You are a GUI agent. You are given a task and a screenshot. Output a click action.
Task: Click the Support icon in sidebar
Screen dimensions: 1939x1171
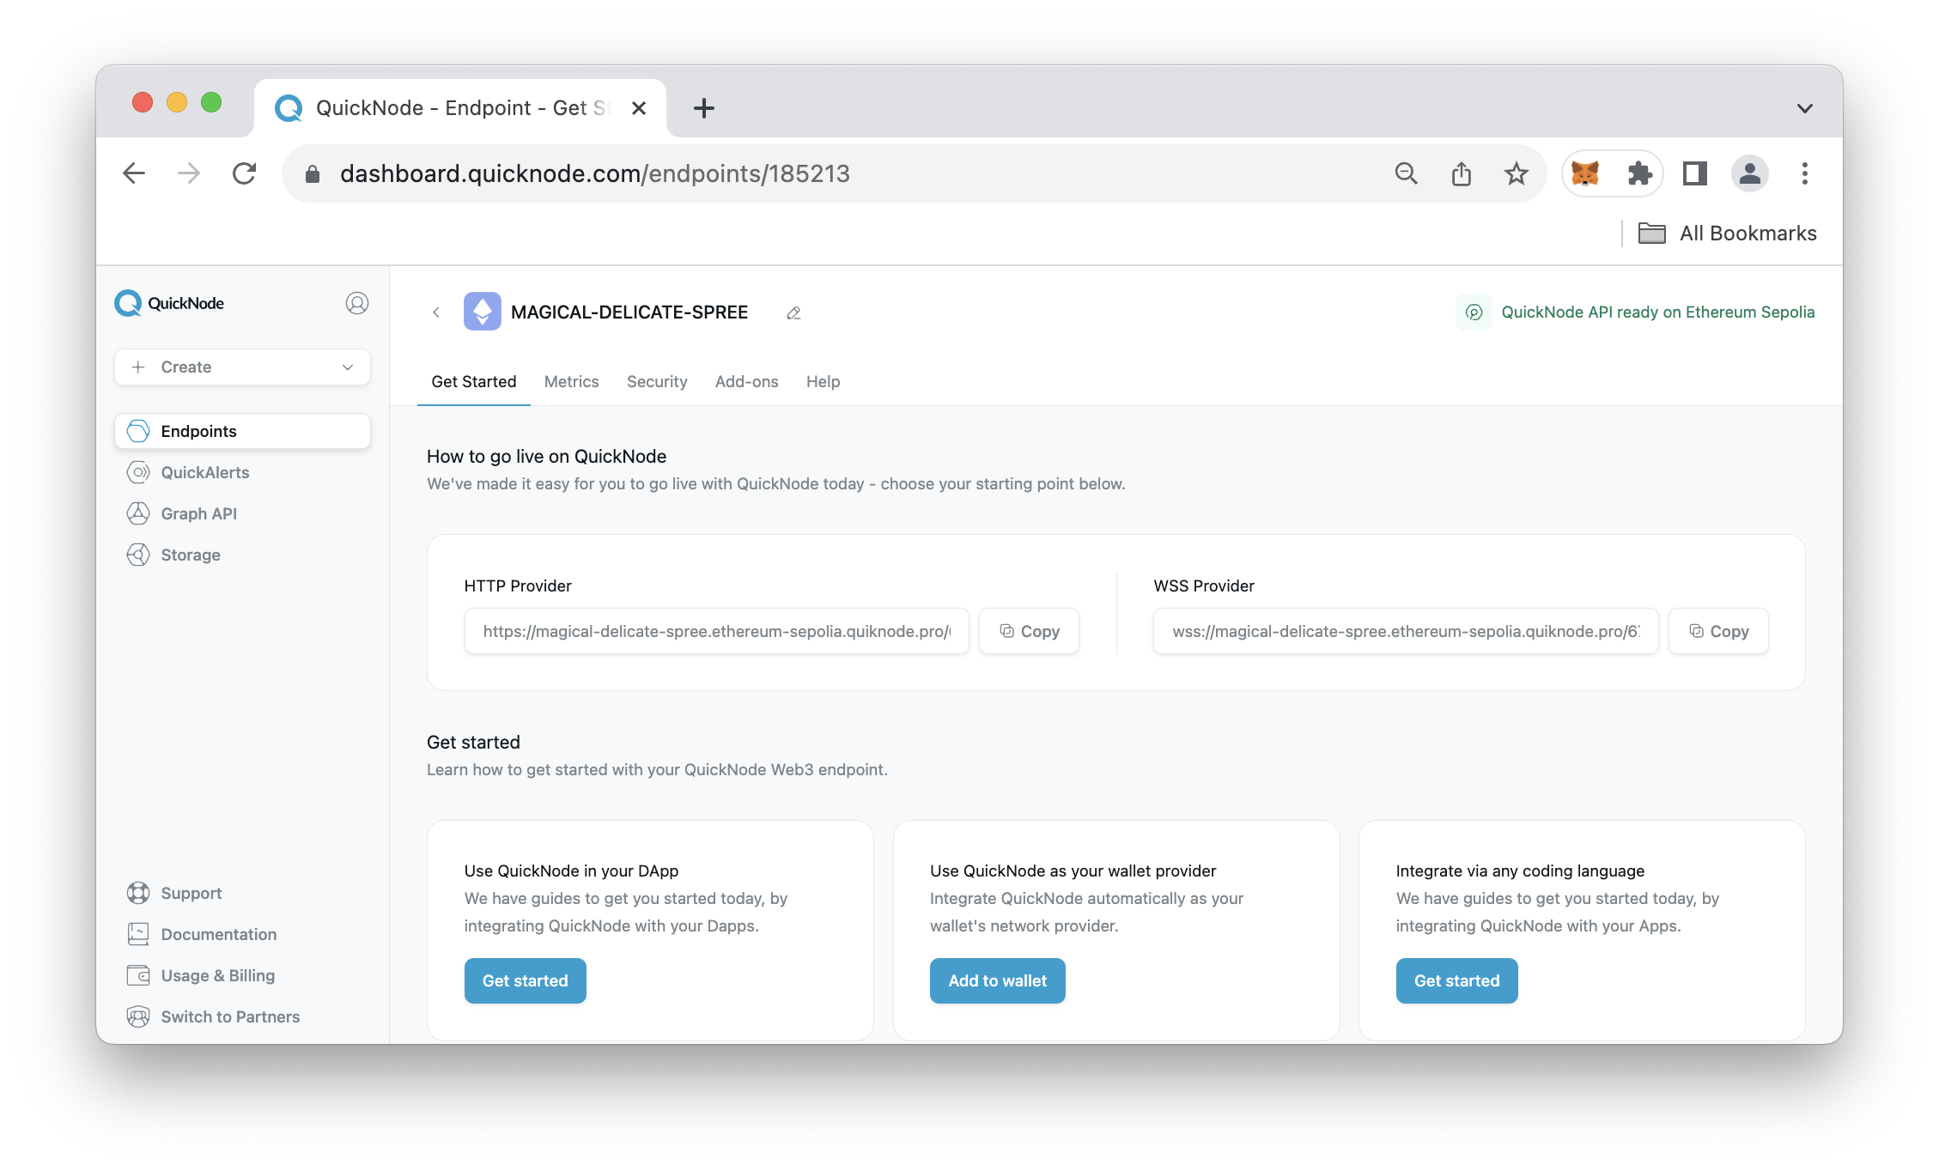click(138, 893)
